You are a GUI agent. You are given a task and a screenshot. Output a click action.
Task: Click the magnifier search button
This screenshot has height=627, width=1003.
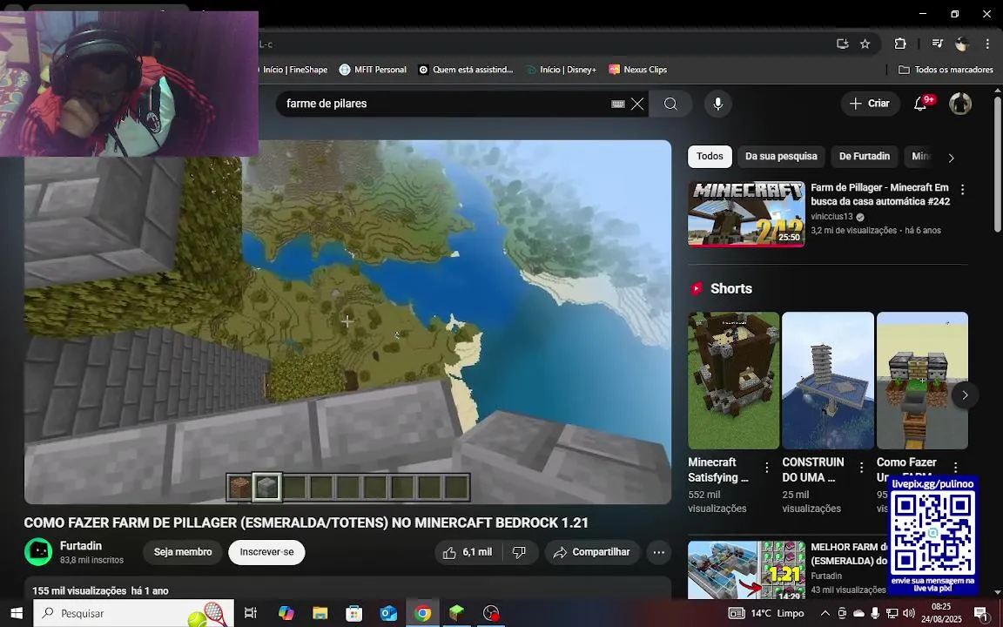coord(670,104)
